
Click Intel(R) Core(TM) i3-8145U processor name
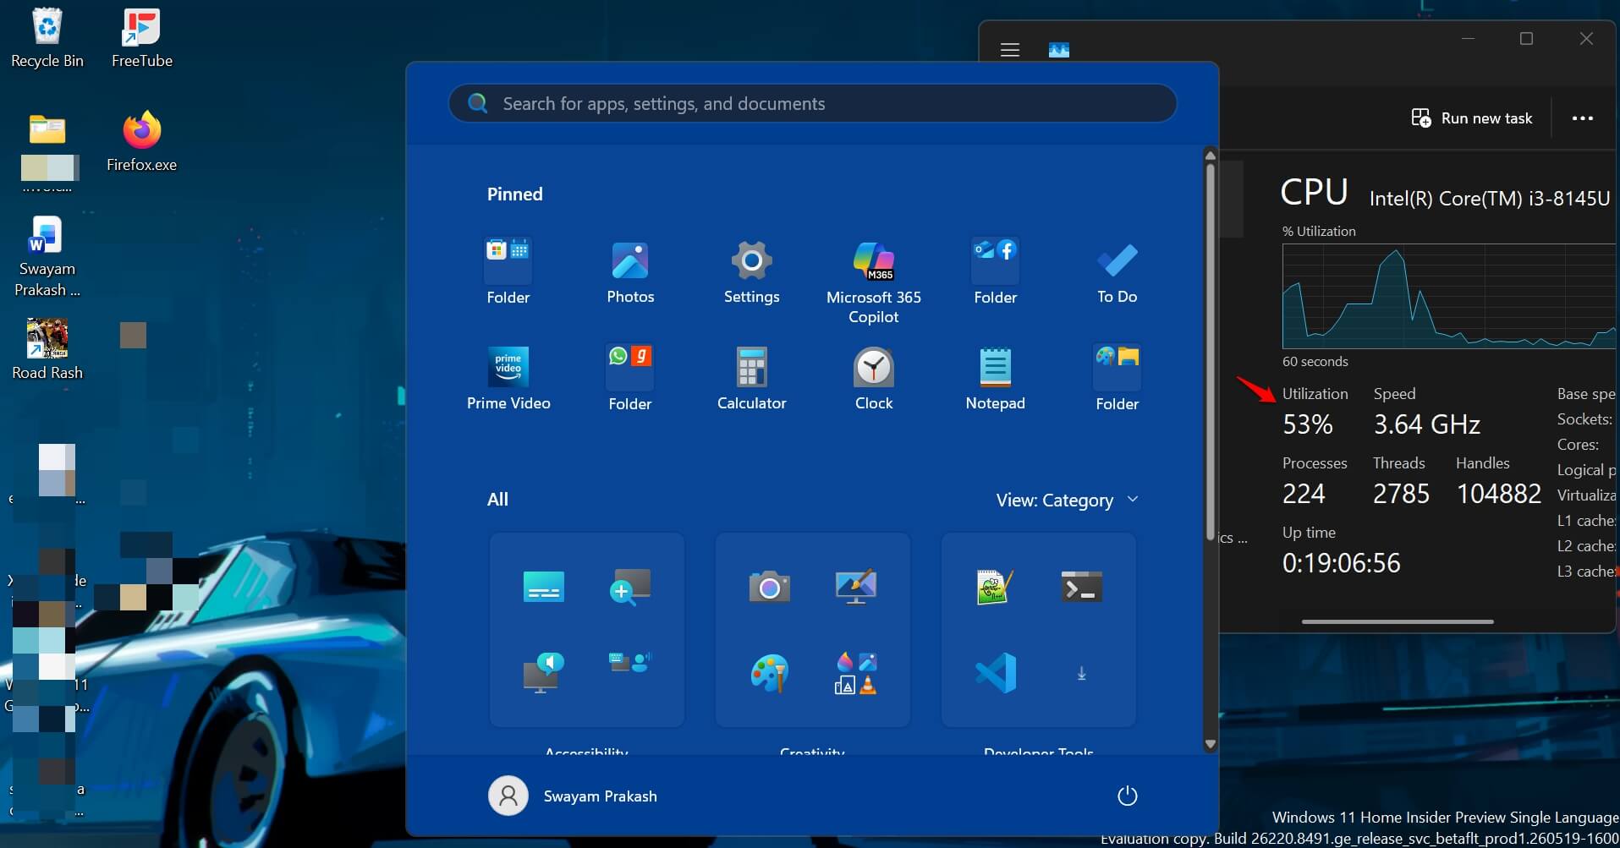tap(1489, 198)
